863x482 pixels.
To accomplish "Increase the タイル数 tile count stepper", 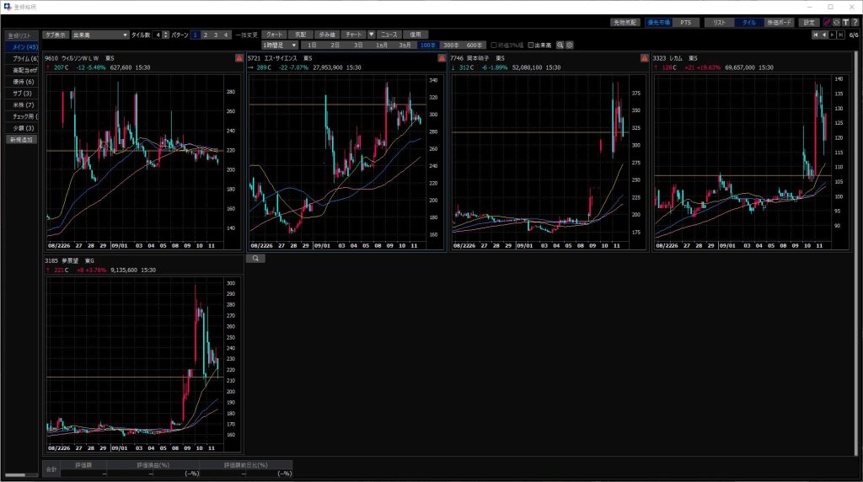I will click(x=165, y=33).
